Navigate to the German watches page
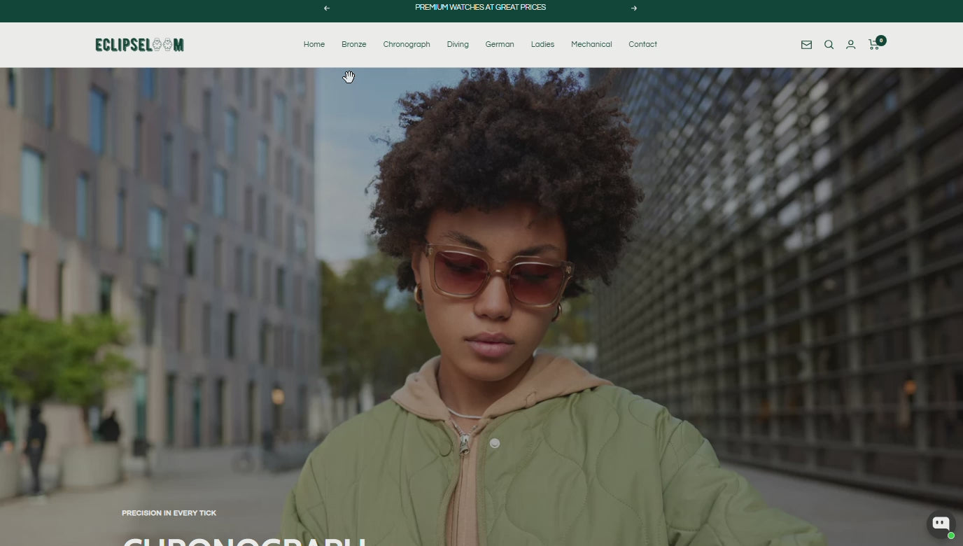The width and height of the screenshot is (963, 546). 500,44
